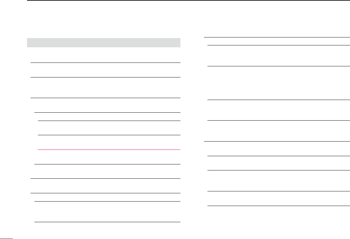The width and height of the screenshot is (350, 239).
Task: Click the row directly above the magenta line
Action: [109, 142]
